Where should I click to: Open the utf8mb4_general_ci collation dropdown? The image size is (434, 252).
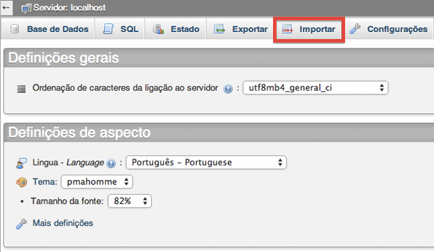(316, 88)
